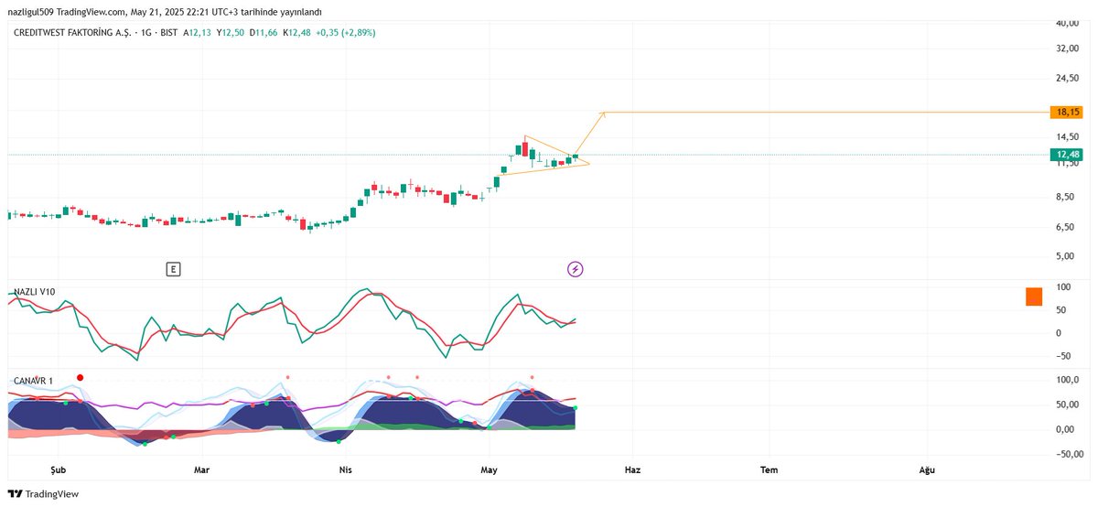The height and width of the screenshot is (507, 1098).
Task: Click the orange square indicator marker
Action: (x=1034, y=297)
